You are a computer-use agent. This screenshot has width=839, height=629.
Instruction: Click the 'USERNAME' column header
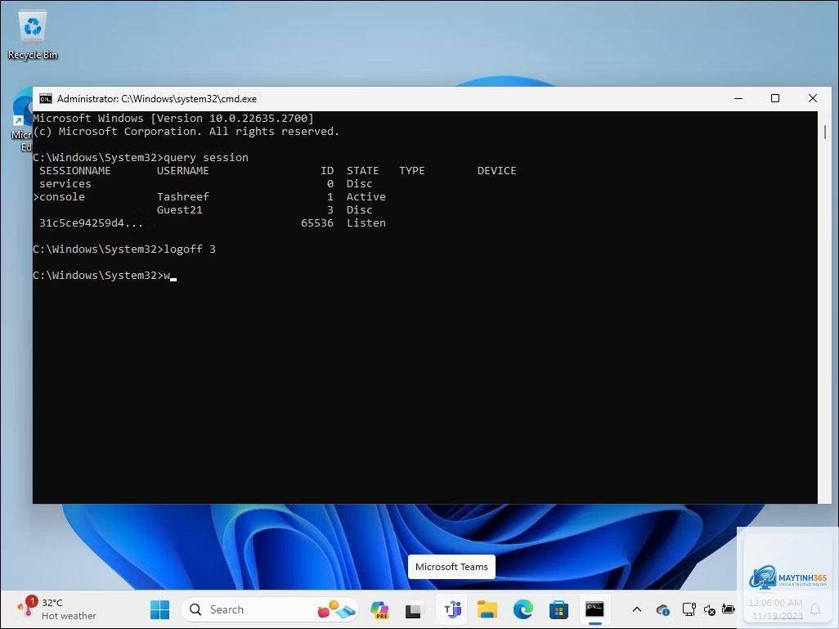click(183, 171)
